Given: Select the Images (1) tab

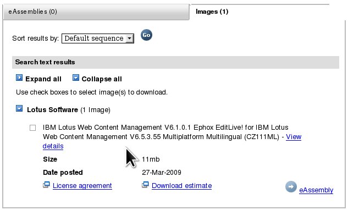Looking at the screenshot, I should click(212, 12).
